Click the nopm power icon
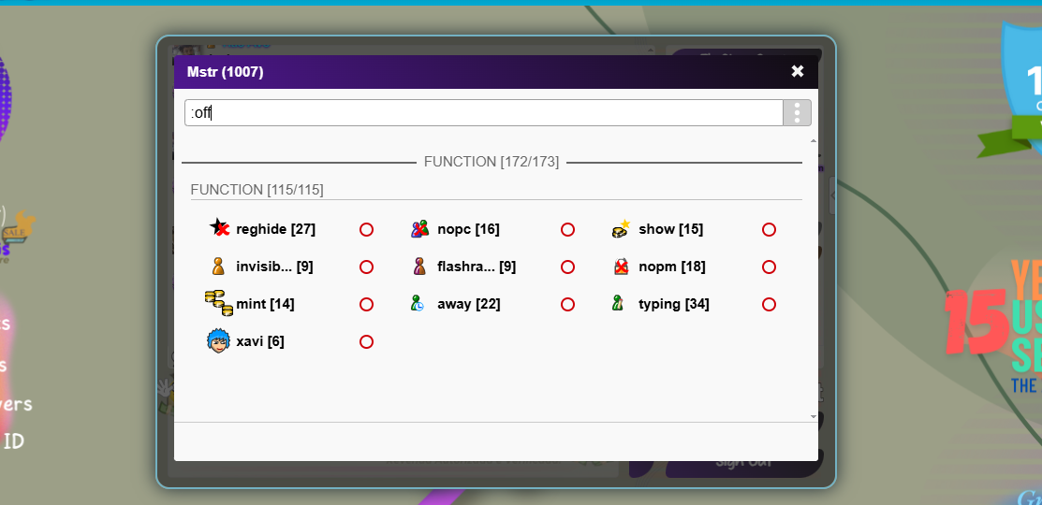This screenshot has width=1042, height=505. pos(621,267)
